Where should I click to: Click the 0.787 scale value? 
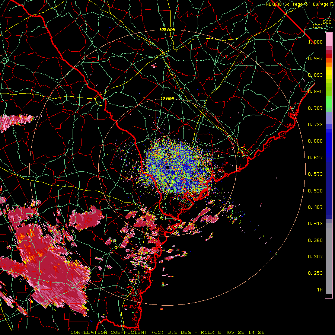click(x=315, y=108)
